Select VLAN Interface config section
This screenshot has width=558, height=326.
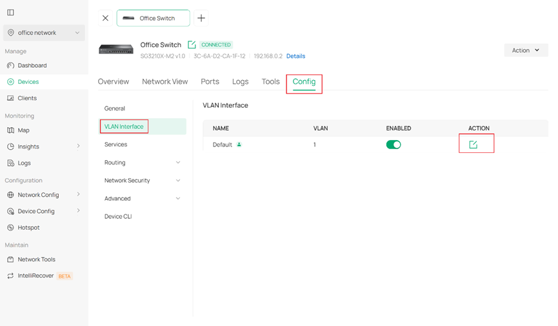click(x=143, y=127)
